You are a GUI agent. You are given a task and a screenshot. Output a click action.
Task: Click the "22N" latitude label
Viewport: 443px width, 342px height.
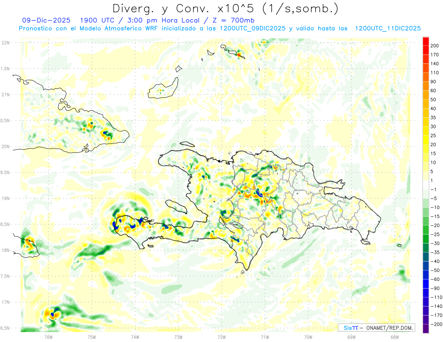click(6, 43)
